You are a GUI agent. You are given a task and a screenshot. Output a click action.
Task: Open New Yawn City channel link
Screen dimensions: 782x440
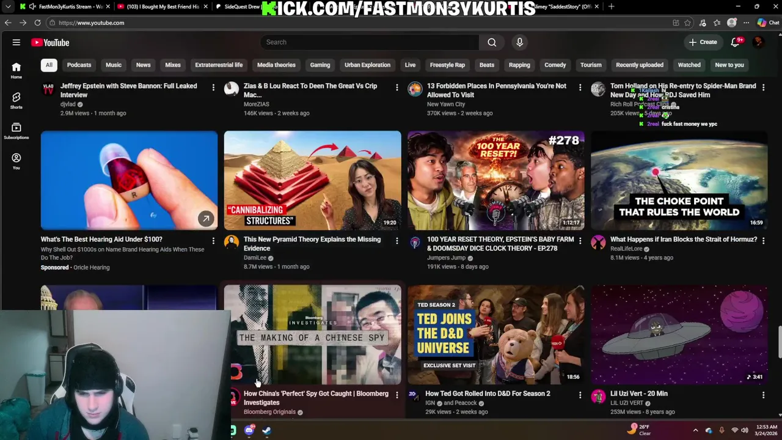pyautogui.click(x=445, y=105)
